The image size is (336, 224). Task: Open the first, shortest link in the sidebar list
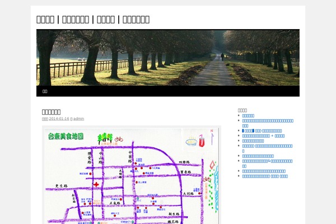pos(248,116)
